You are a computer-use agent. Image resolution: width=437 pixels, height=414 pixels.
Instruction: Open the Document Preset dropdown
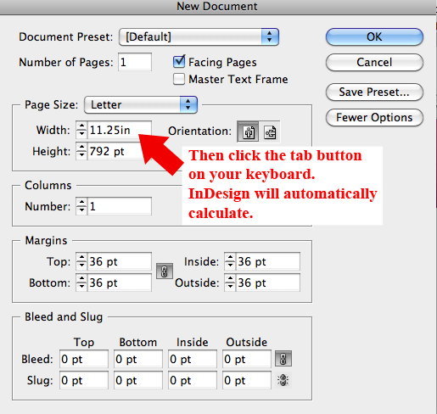(x=199, y=36)
